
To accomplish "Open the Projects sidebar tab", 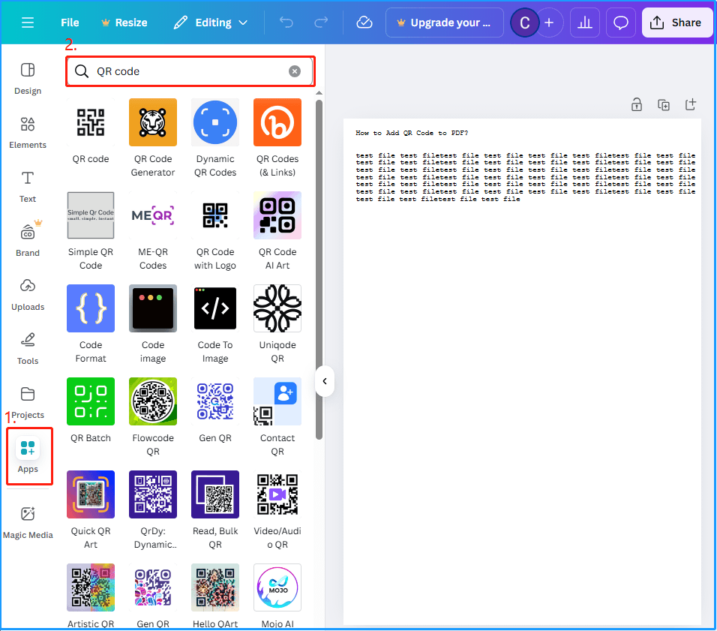I will 28,403.
